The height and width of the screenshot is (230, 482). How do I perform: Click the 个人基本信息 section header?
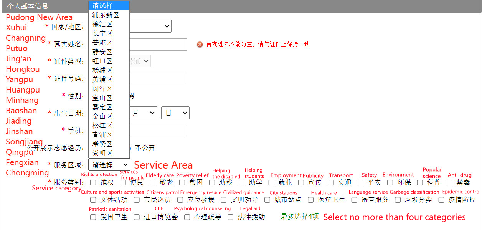click(x=27, y=6)
